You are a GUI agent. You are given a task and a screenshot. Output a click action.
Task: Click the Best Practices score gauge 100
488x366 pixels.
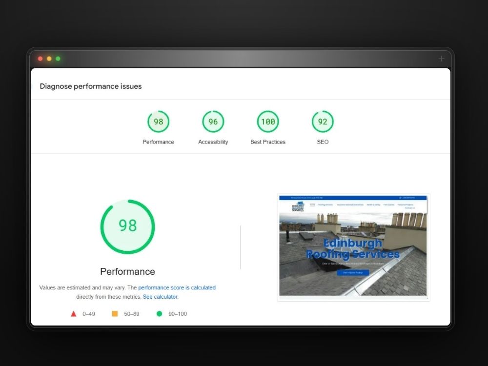point(268,122)
